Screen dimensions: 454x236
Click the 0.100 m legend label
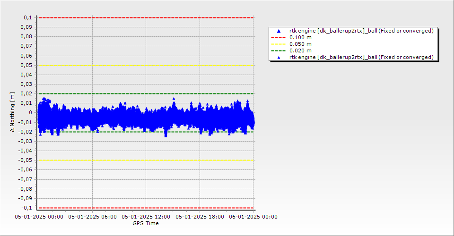tap(301, 37)
